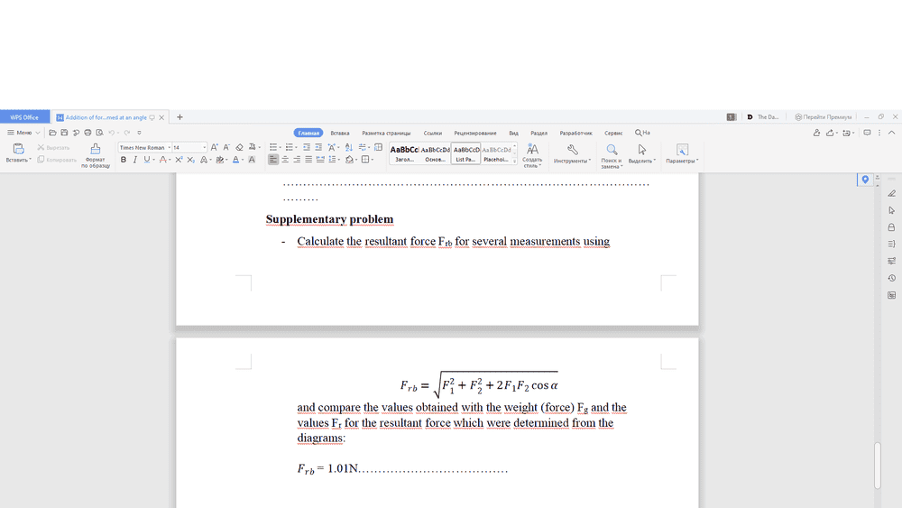The image size is (902, 508).
Task: Clear formatting with the eraser icon
Action: [239, 147]
